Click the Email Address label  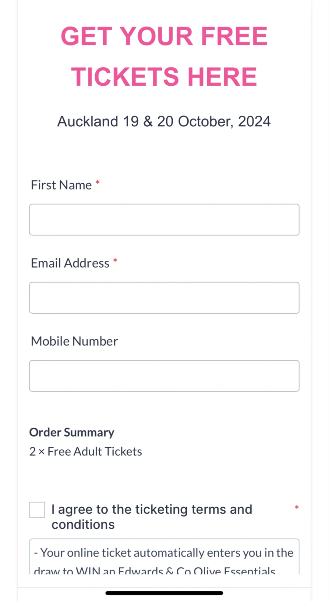click(x=70, y=263)
